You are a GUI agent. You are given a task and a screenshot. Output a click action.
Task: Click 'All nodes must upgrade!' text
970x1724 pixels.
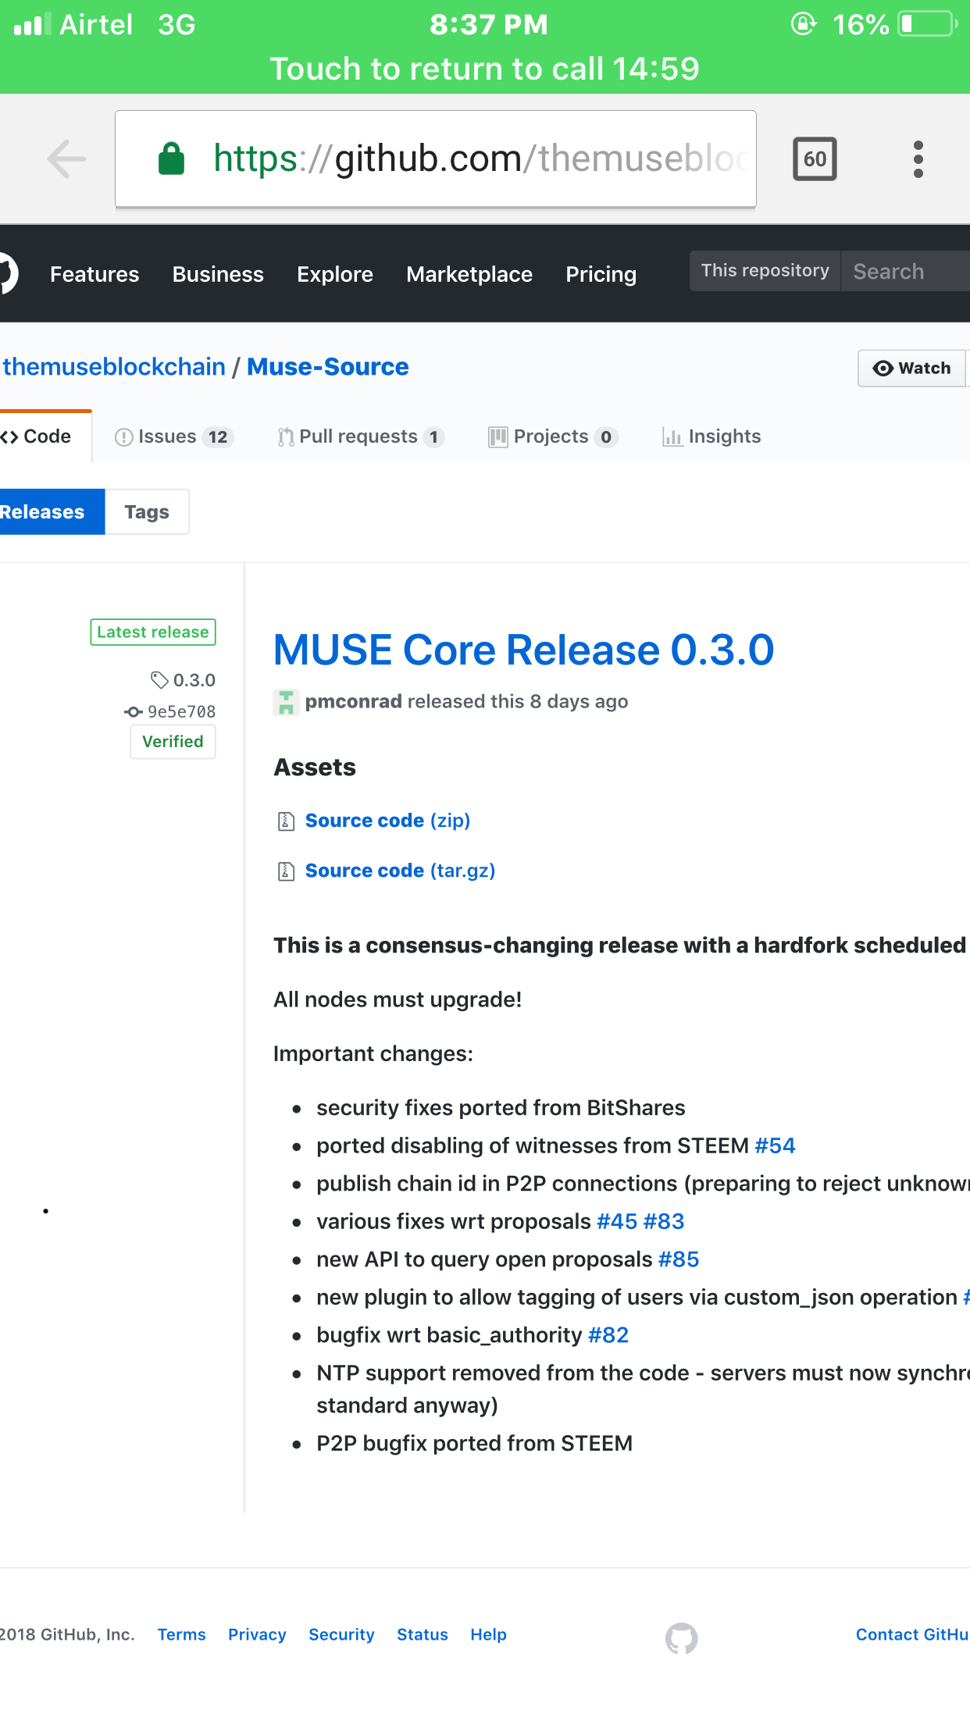pos(398,999)
